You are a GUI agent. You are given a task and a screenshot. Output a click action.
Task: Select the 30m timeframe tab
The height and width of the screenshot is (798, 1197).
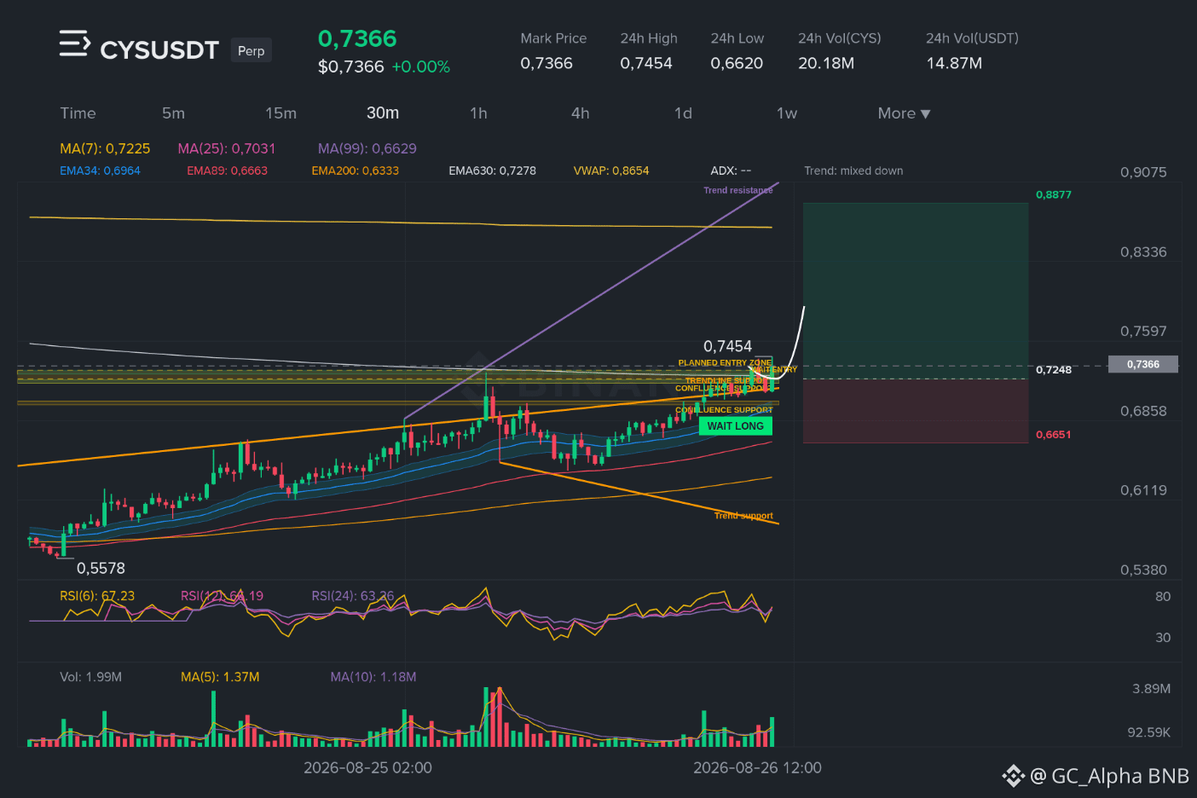coord(383,113)
